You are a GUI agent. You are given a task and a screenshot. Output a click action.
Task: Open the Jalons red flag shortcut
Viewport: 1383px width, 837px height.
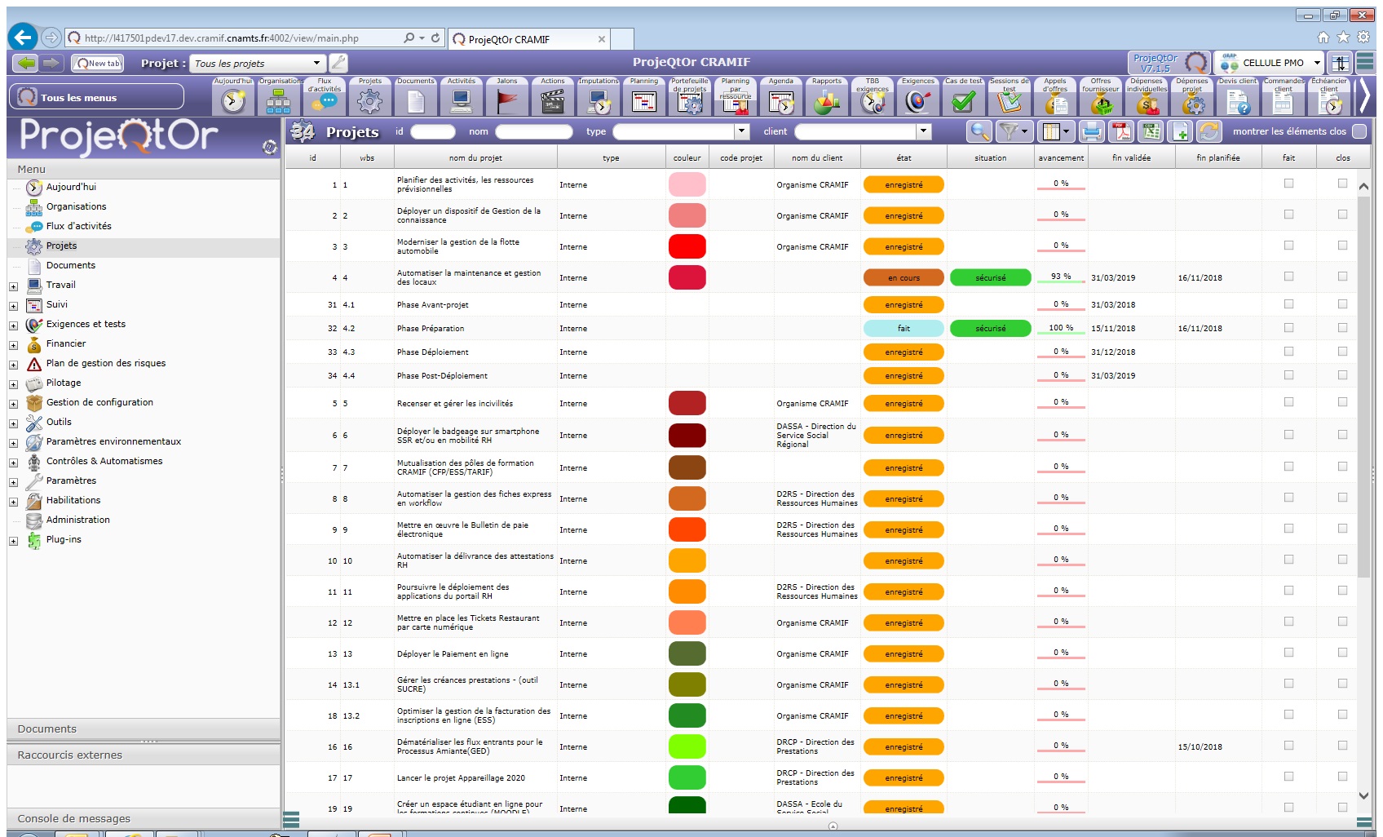(507, 100)
